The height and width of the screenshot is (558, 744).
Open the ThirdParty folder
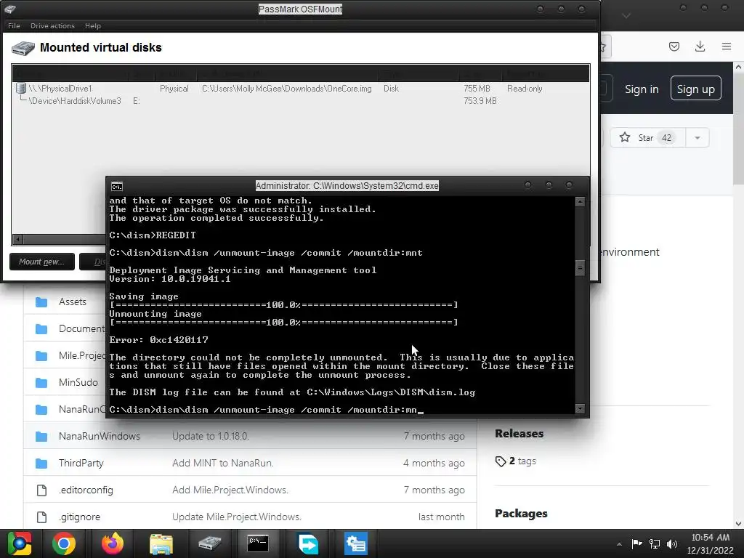coord(81,463)
